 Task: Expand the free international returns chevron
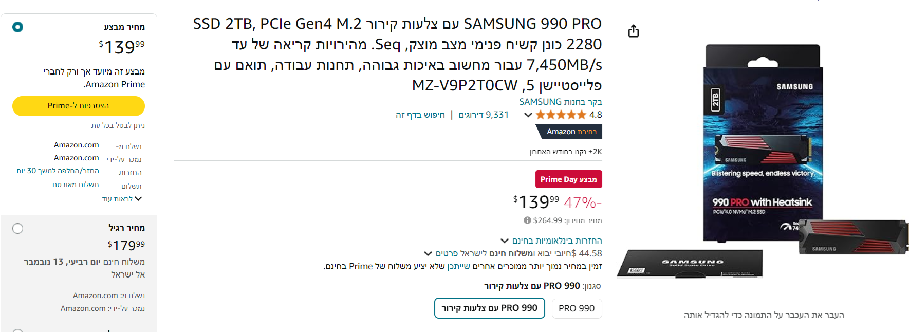(x=505, y=241)
